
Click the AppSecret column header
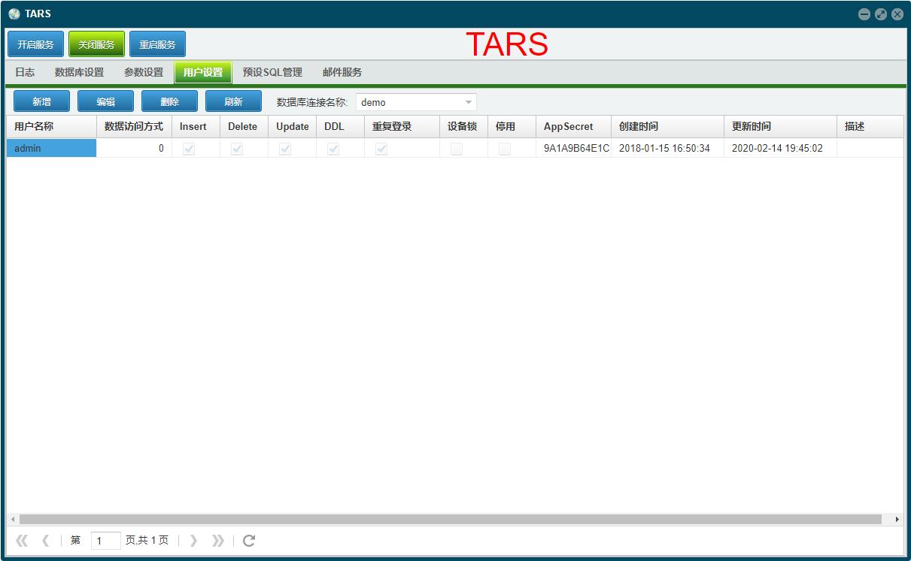pos(573,126)
